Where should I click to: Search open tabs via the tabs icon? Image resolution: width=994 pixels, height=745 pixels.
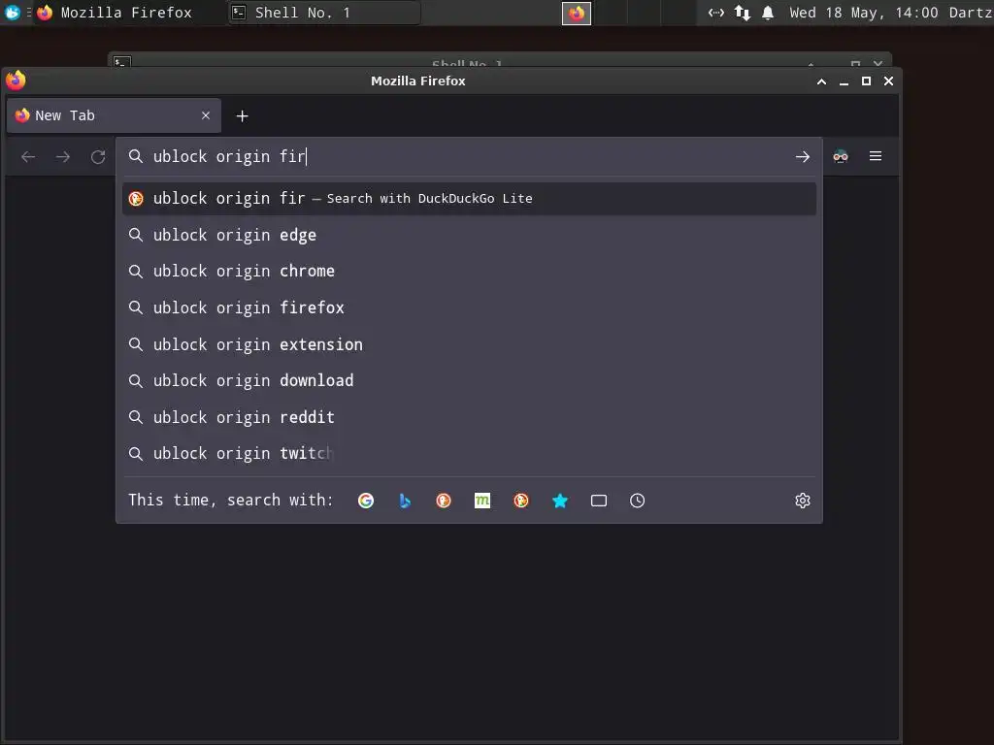[x=598, y=501]
